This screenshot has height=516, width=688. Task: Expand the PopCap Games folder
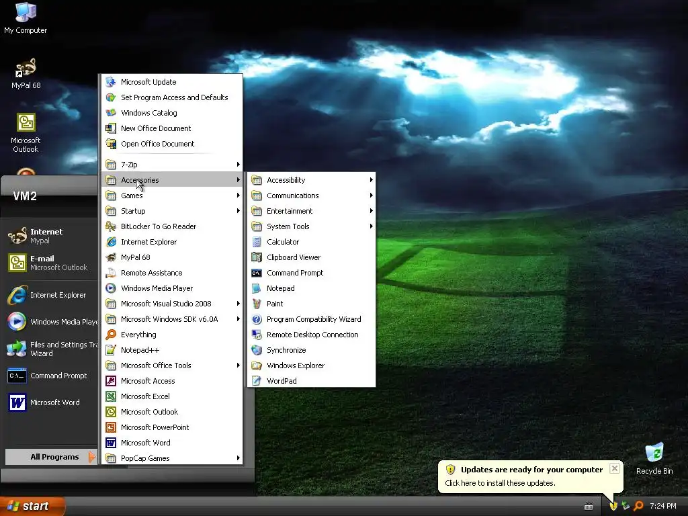click(x=172, y=458)
